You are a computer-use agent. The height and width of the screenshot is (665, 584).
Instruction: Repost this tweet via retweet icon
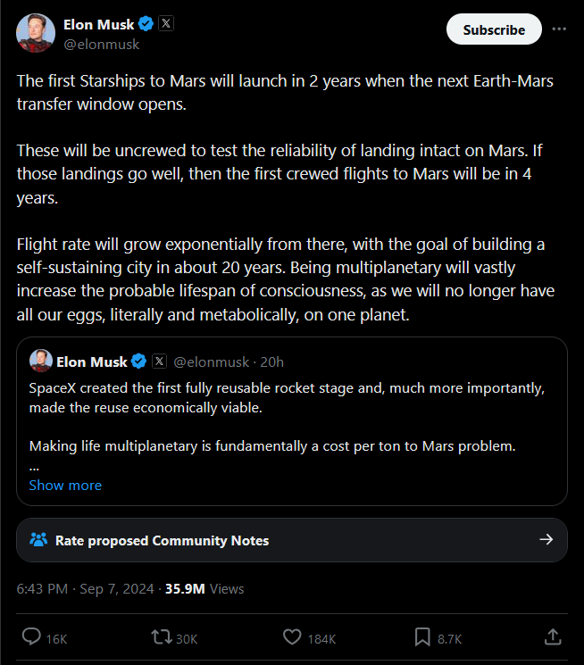(162, 636)
